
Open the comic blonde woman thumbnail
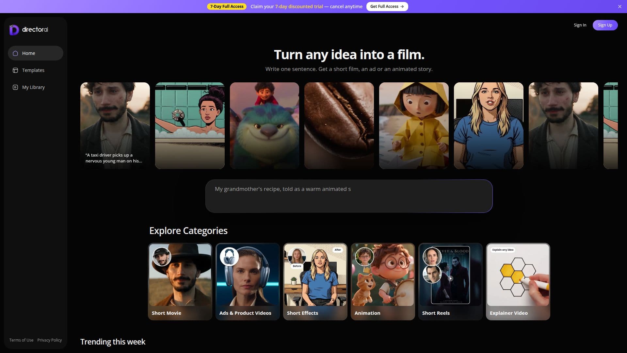click(x=489, y=126)
